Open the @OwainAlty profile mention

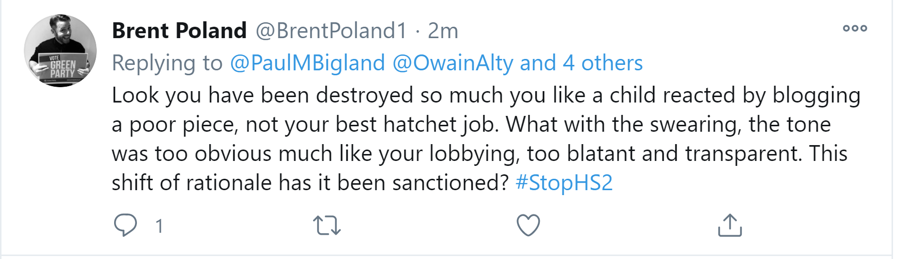[453, 63]
